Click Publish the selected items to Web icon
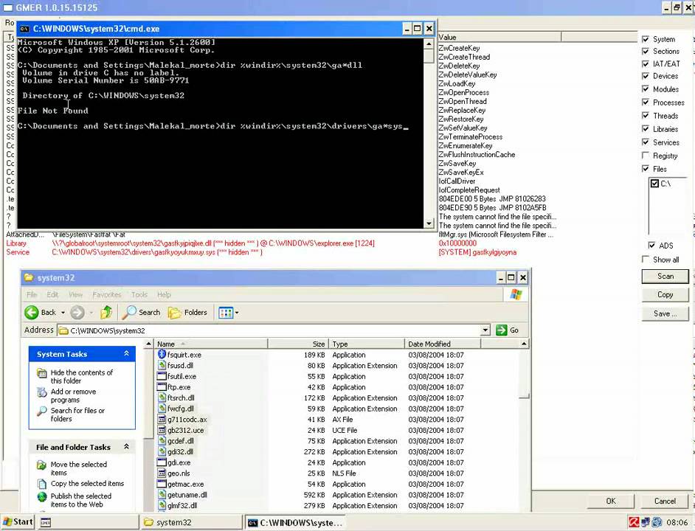The image size is (695, 531). [x=41, y=497]
